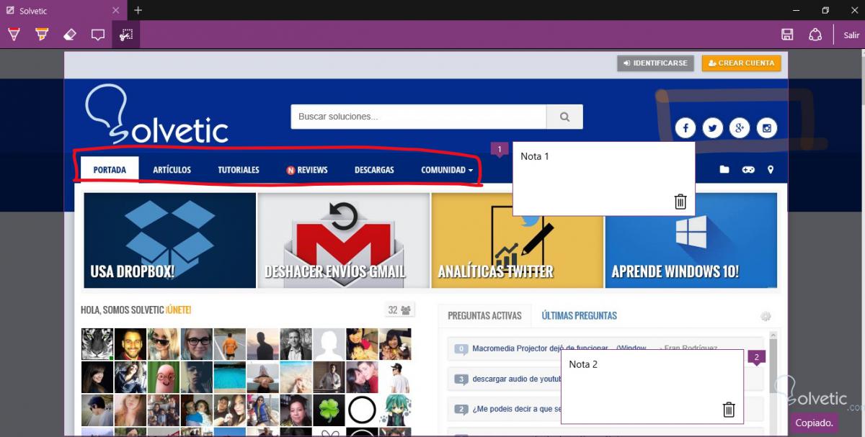Focus the Buscar soluciones search field

pyautogui.click(x=419, y=117)
